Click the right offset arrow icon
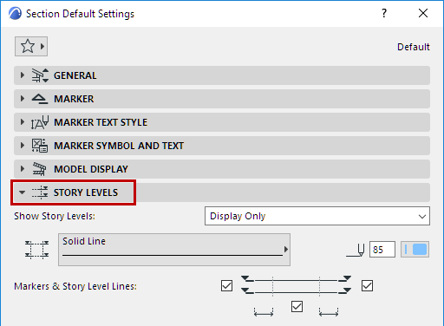The image size is (444, 326). click(x=329, y=312)
